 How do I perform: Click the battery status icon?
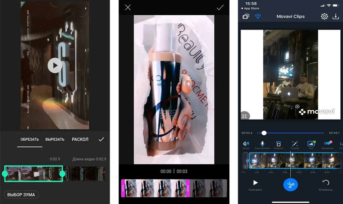coord(336,5)
